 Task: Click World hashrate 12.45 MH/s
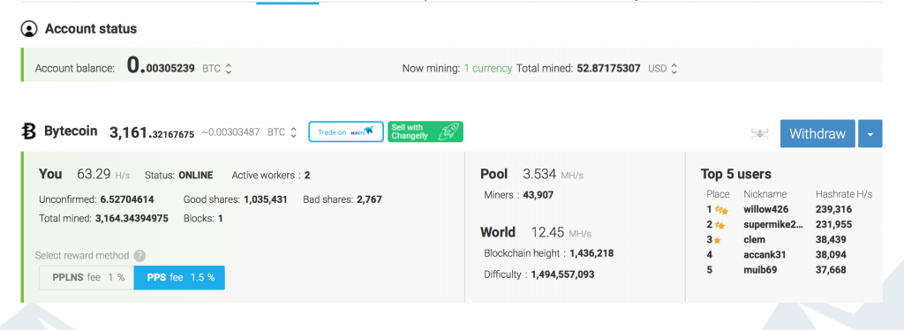click(561, 233)
